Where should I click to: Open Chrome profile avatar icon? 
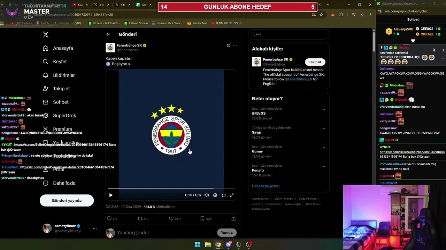coord(362,15)
